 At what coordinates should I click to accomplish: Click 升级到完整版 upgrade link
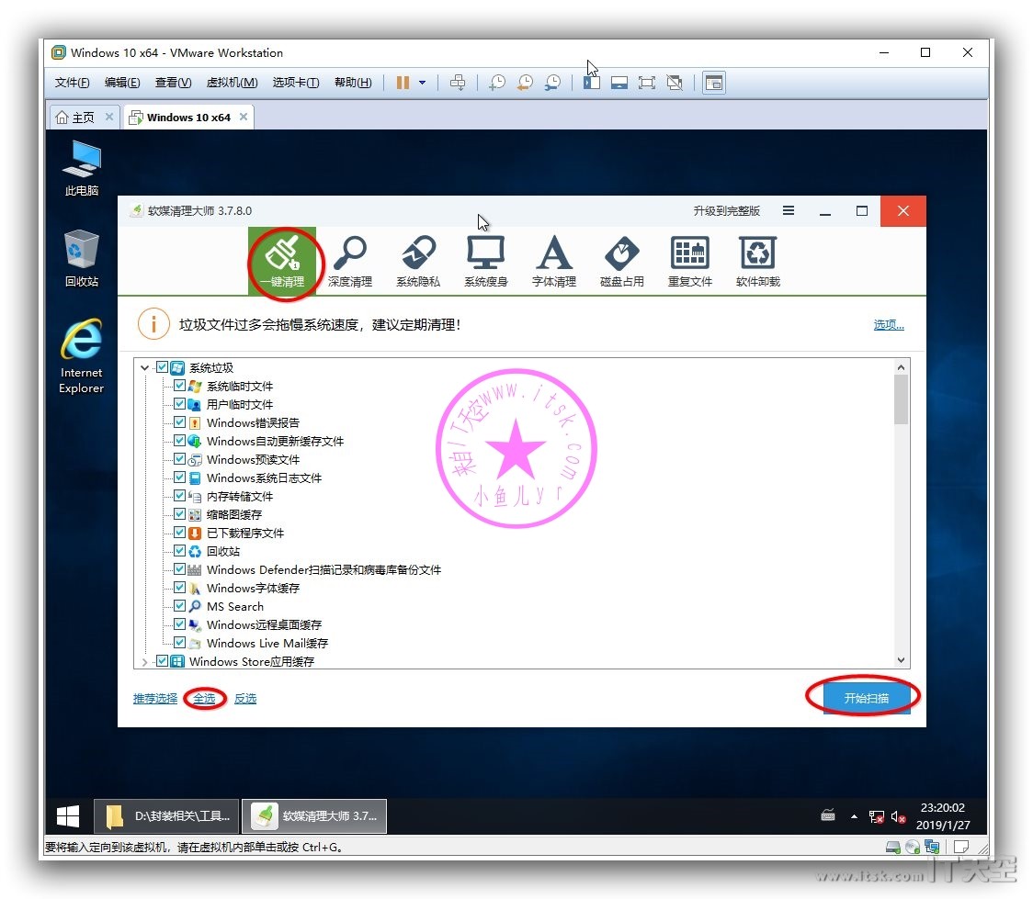coord(726,210)
